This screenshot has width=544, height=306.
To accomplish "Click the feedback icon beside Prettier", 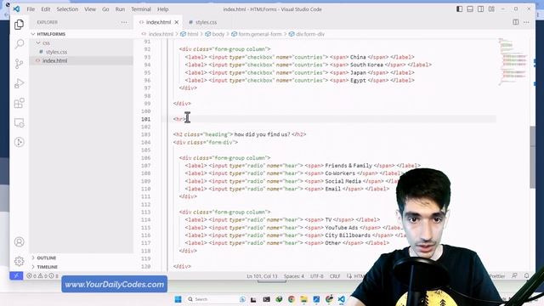I will pos(514,276).
